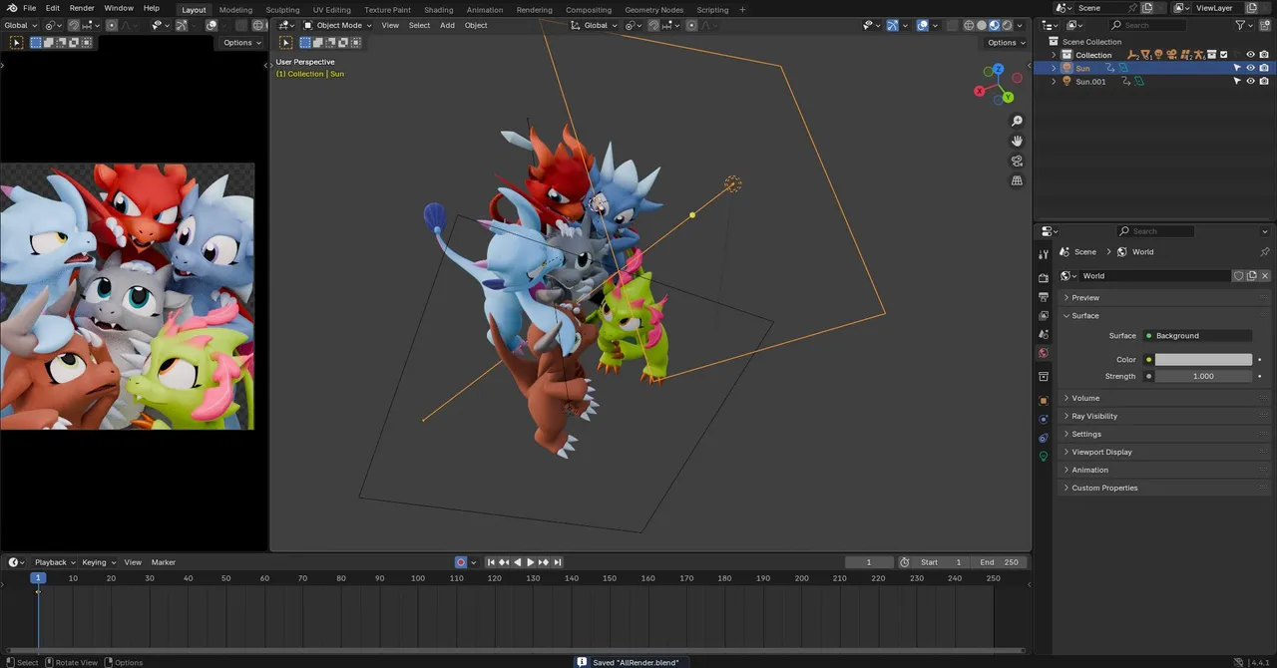Select solid viewport shading mode
Screen dimensions: 1277x668
coord(982,25)
